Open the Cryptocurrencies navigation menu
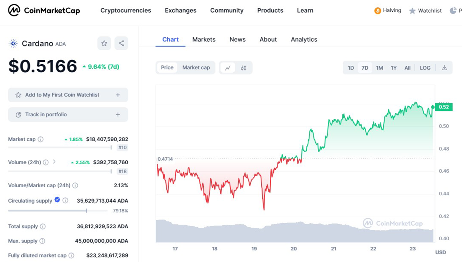The height and width of the screenshot is (262, 462). pyautogui.click(x=126, y=10)
